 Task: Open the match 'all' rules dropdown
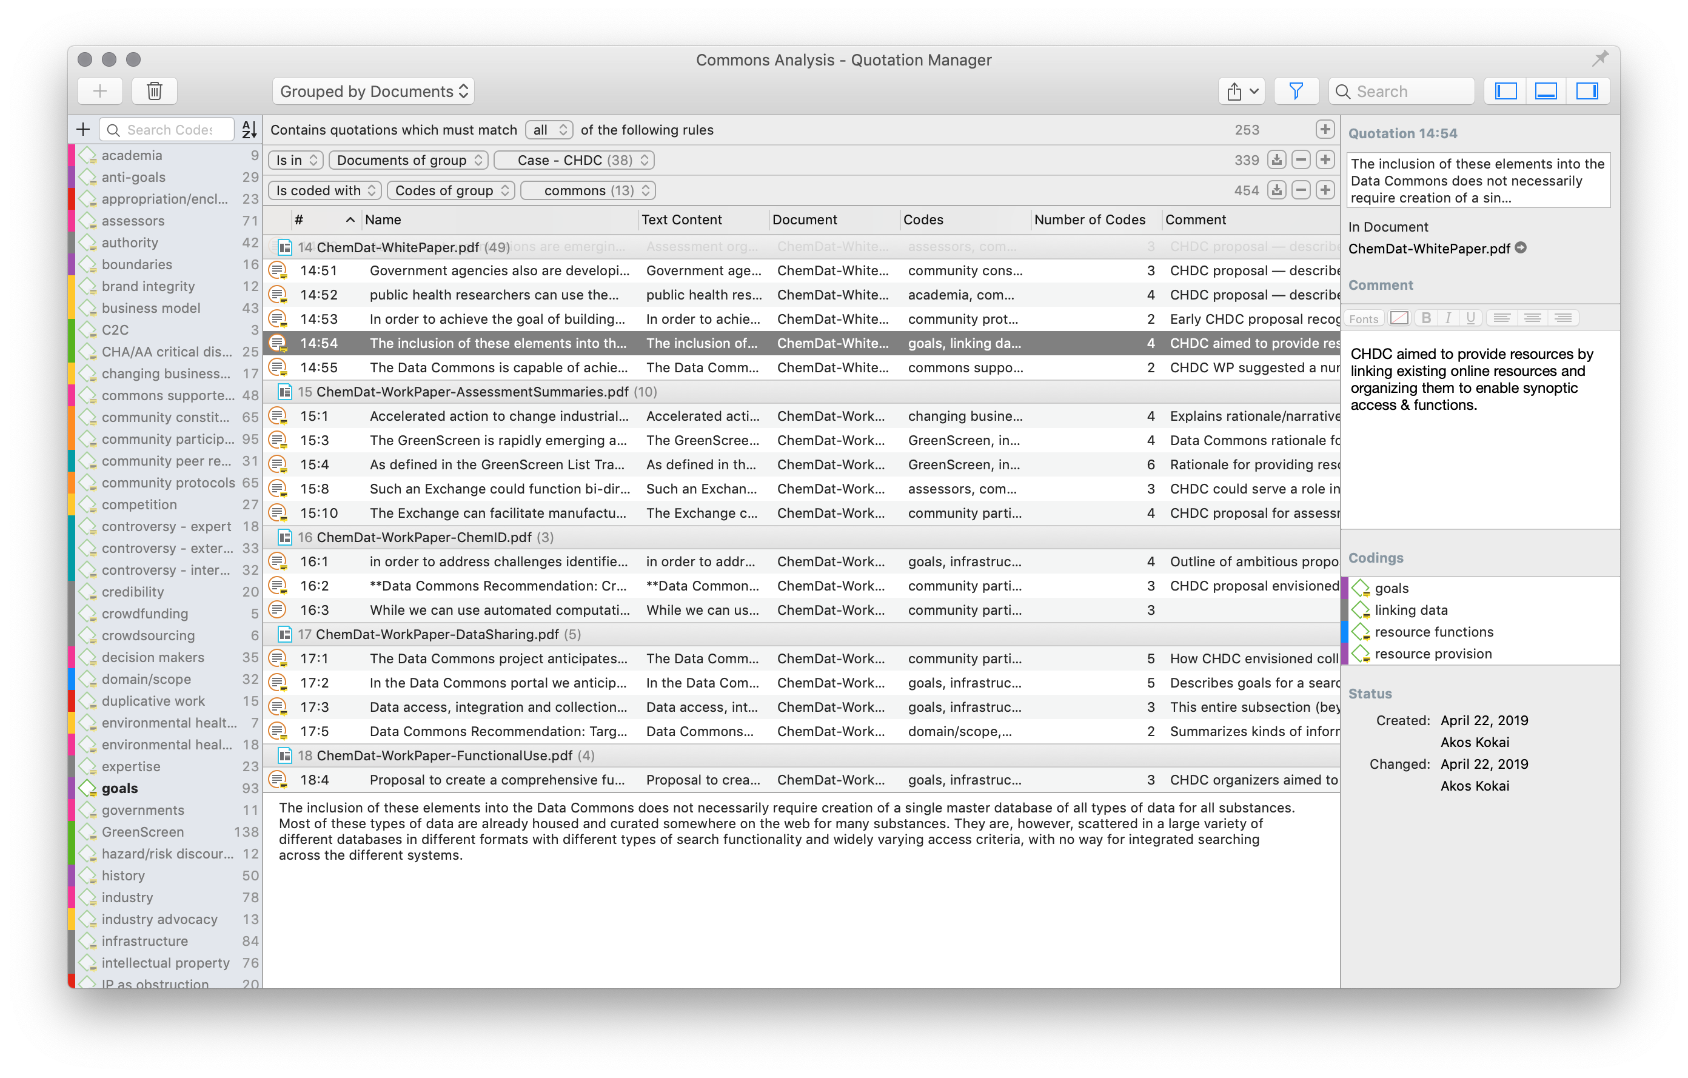click(549, 130)
